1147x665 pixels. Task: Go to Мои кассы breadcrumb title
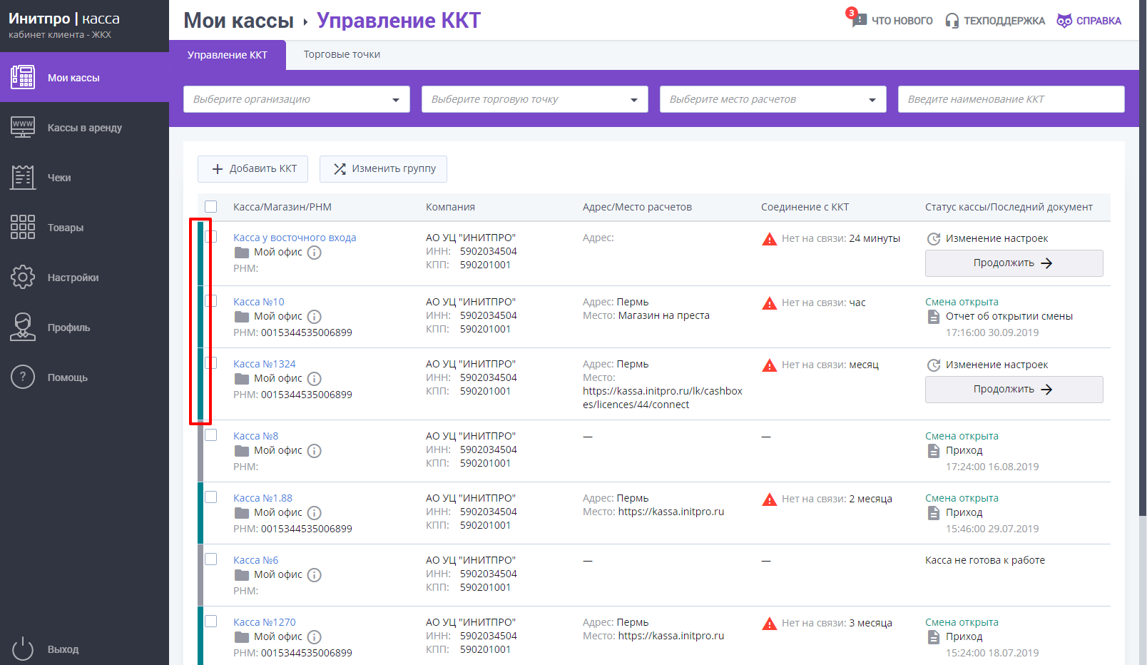coord(238,21)
